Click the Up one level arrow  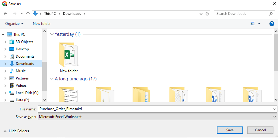(28, 14)
